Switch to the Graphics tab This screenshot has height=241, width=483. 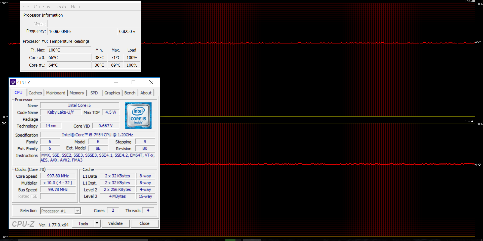point(112,93)
